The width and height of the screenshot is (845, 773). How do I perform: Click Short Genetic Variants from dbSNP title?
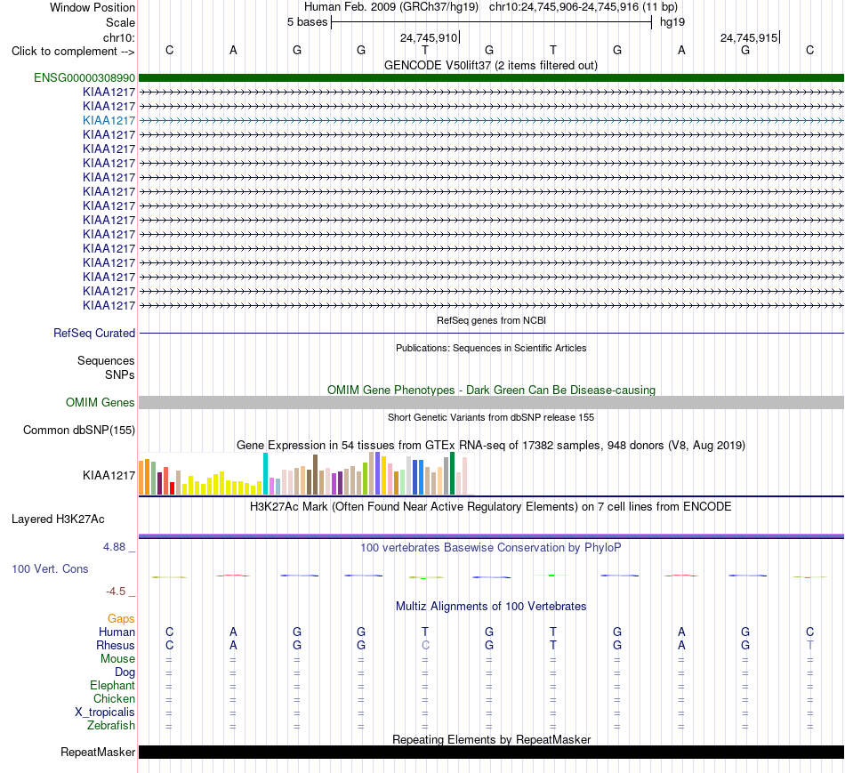(491, 417)
